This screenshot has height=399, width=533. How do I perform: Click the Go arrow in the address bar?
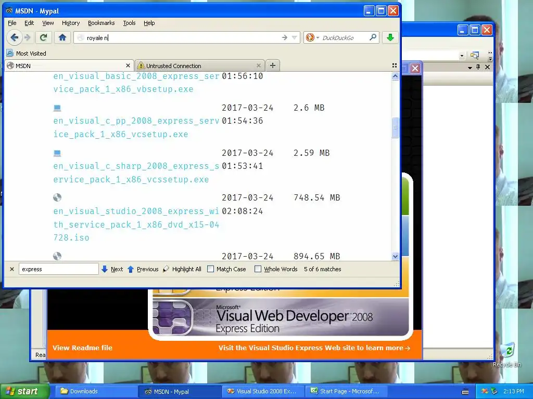click(285, 37)
